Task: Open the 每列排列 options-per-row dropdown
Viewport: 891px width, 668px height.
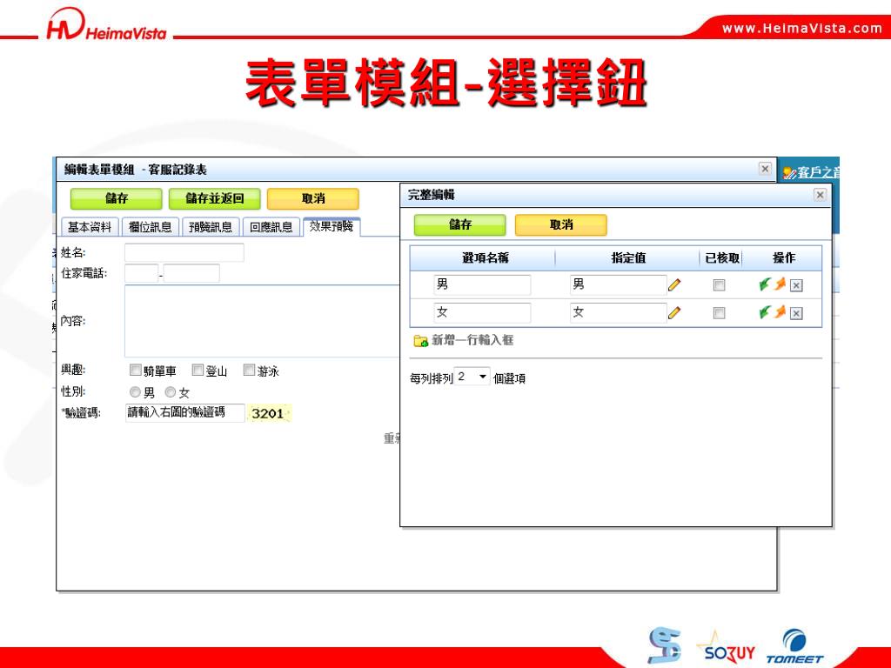Action: [x=472, y=377]
